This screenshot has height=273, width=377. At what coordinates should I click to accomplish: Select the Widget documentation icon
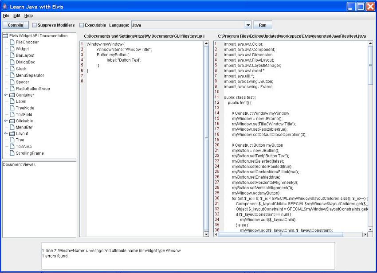[12, 48]
